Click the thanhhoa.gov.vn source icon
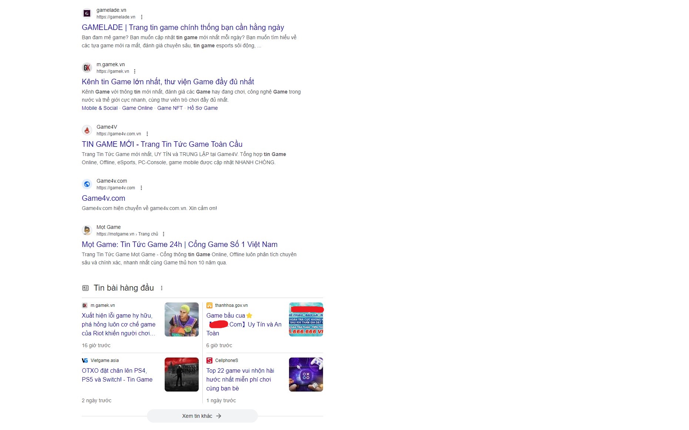This screenshot has width=689, height=430. click(209, 305)
